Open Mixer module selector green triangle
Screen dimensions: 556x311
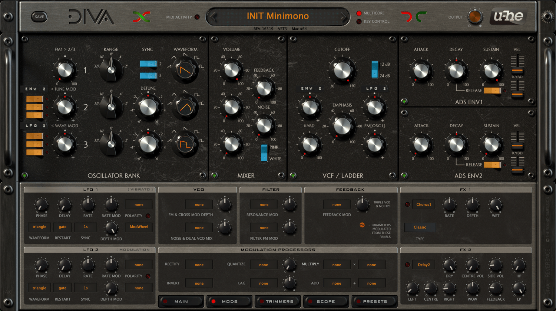[x=214, y=176]
